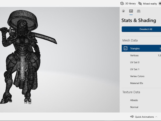Viewport: 161px width, 121px height.
Task: Click the Mixed reality icon
Action: [x=140, y=4]
